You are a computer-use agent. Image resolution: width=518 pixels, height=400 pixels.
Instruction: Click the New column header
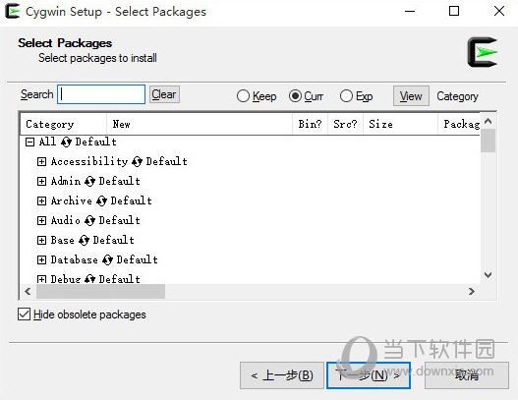tap(200, 124)
